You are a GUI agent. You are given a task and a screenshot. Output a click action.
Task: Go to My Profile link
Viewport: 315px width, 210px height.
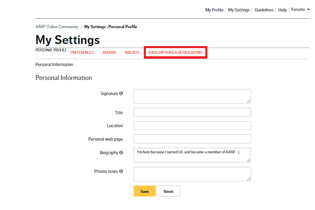pos(214,10)
